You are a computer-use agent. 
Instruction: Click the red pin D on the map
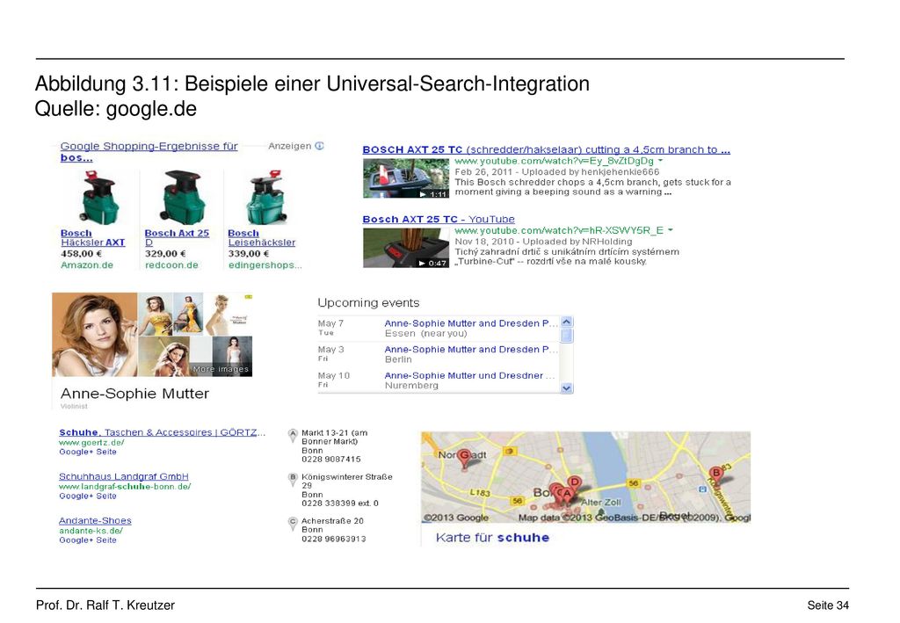pos(574,483)
